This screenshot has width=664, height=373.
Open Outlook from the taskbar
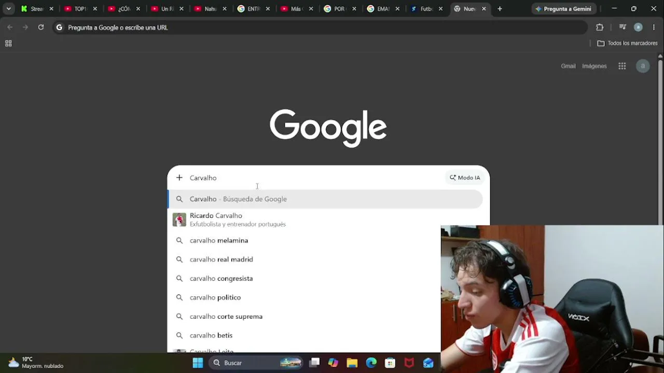point(428,363)
